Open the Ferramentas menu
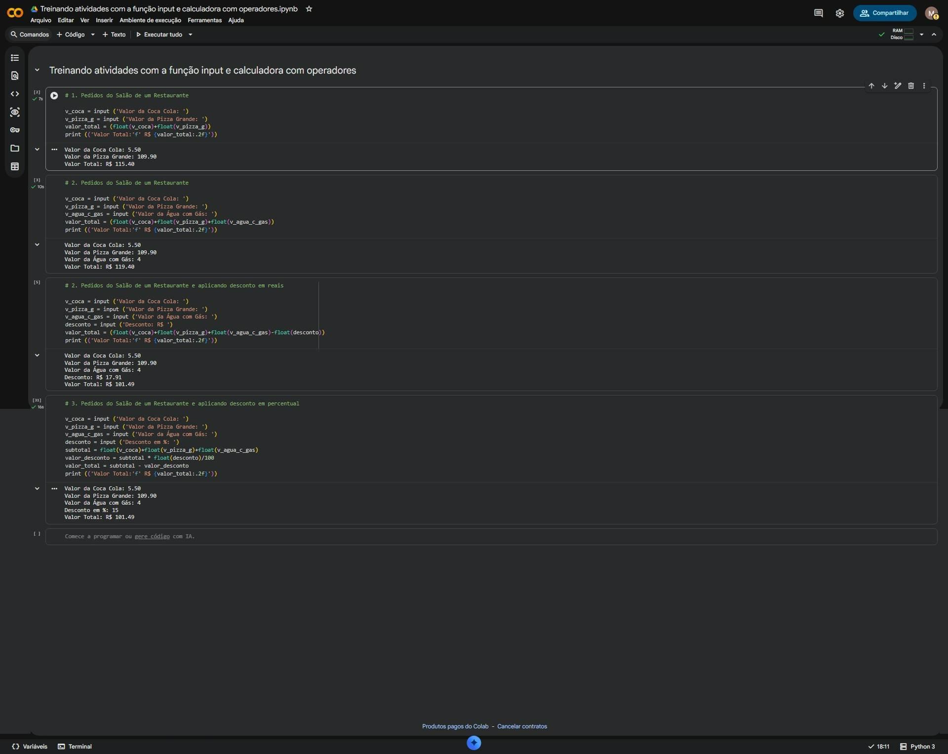 [x=204, y=20]
